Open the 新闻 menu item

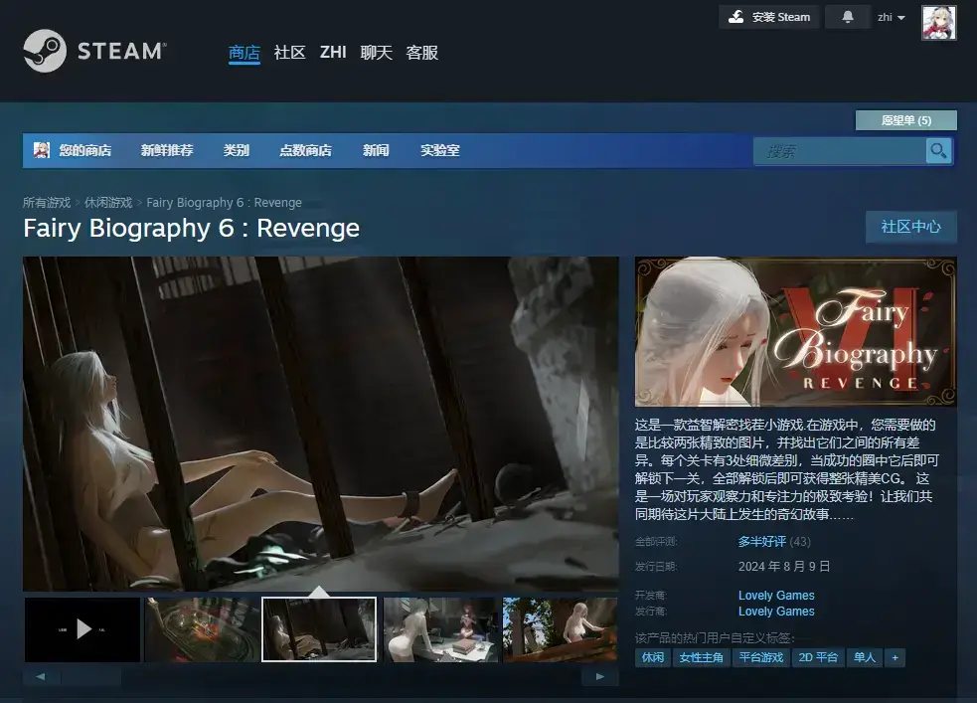pos(376,150)
